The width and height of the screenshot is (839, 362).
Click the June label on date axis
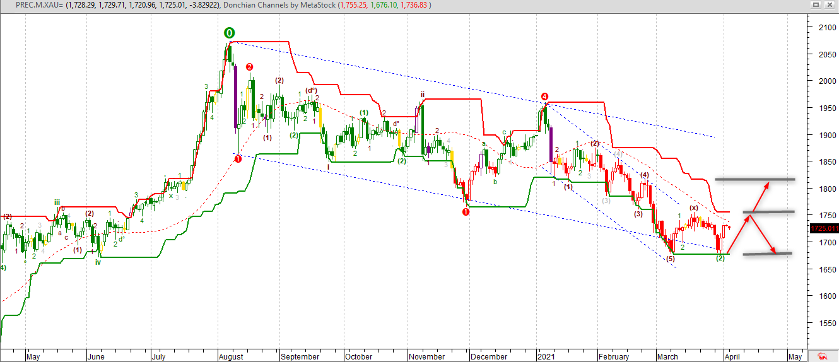[x=96, y=357]
